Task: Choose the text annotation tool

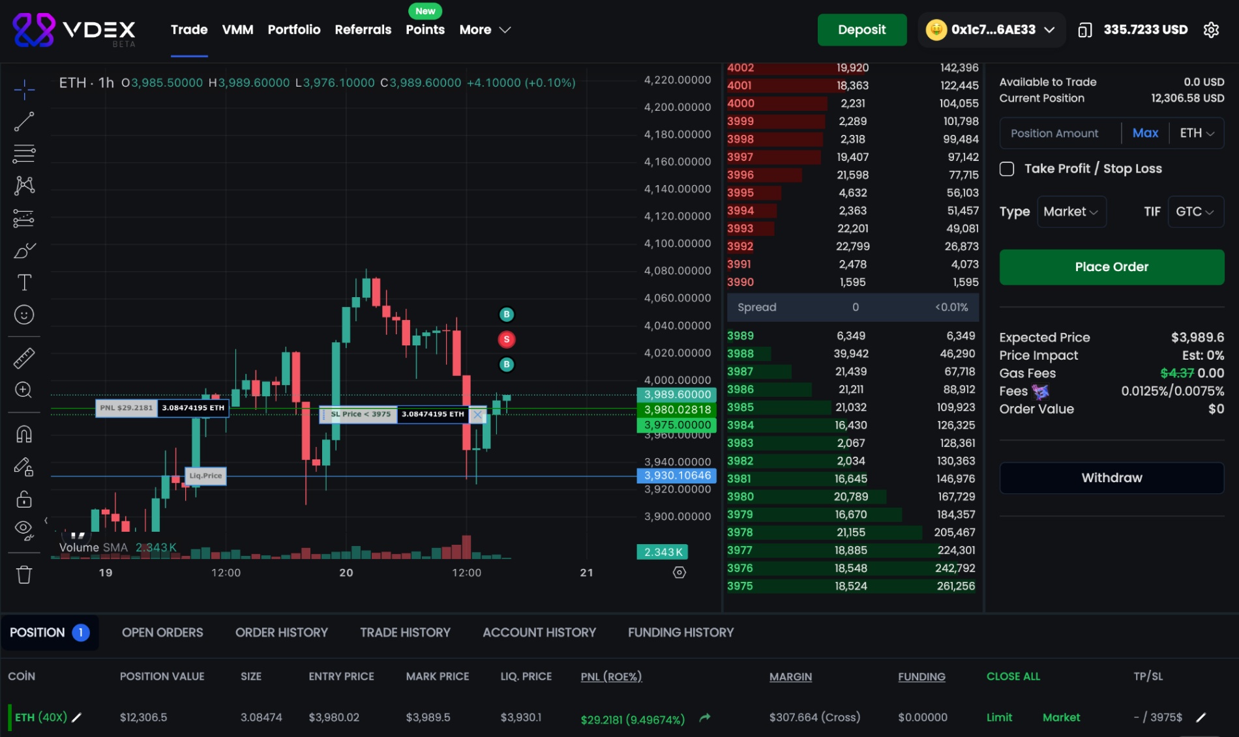Action: tap(24, 283)
